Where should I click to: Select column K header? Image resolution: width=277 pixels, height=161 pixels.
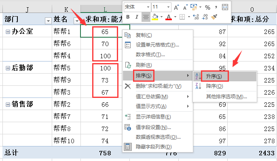pyautogui.click(x=66, y=9)
